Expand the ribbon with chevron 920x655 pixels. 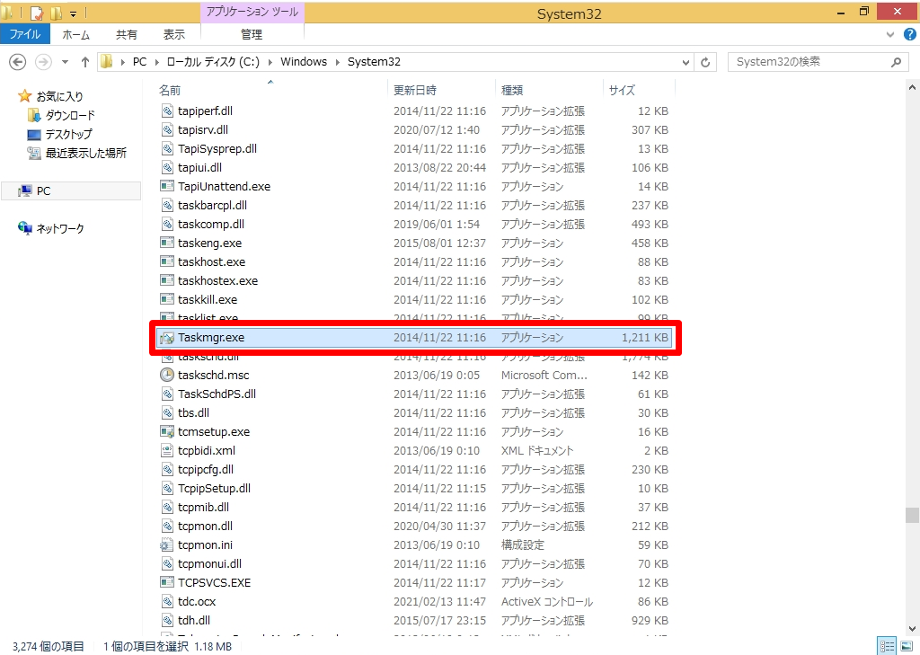coord(890,35)
